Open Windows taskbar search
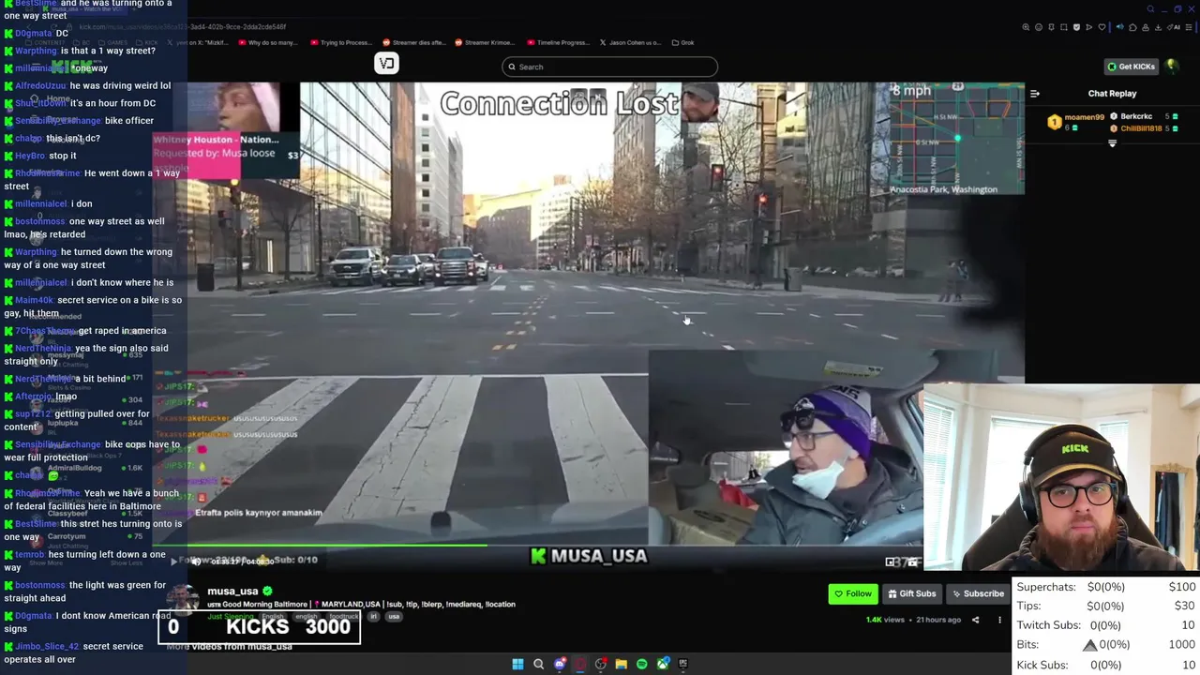This screenshot has width=1200, height=675. [x=538, y=664]
